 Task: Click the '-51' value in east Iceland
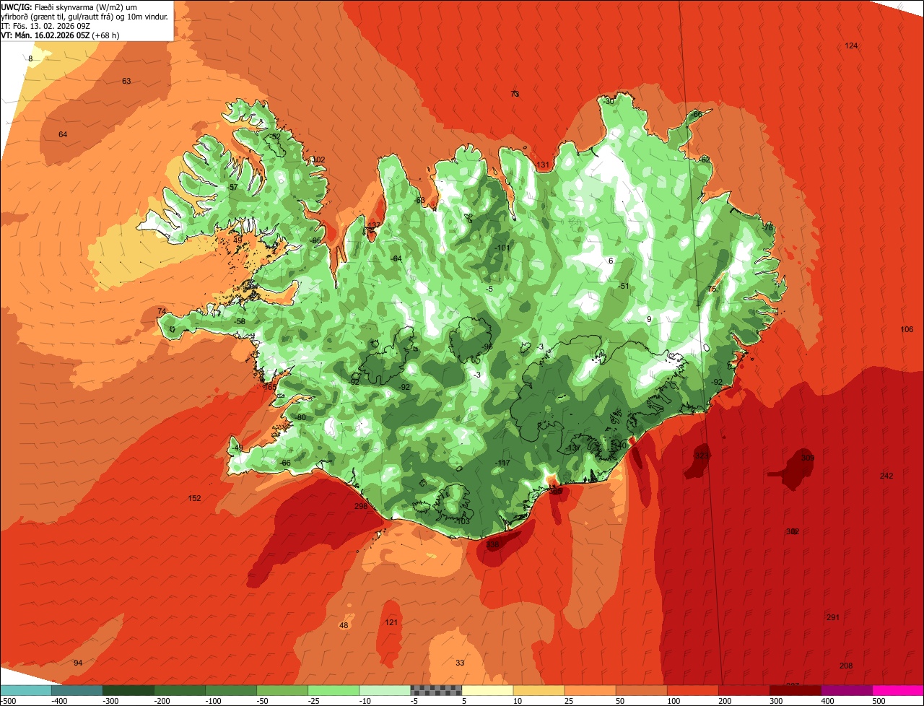pos(624,287)
